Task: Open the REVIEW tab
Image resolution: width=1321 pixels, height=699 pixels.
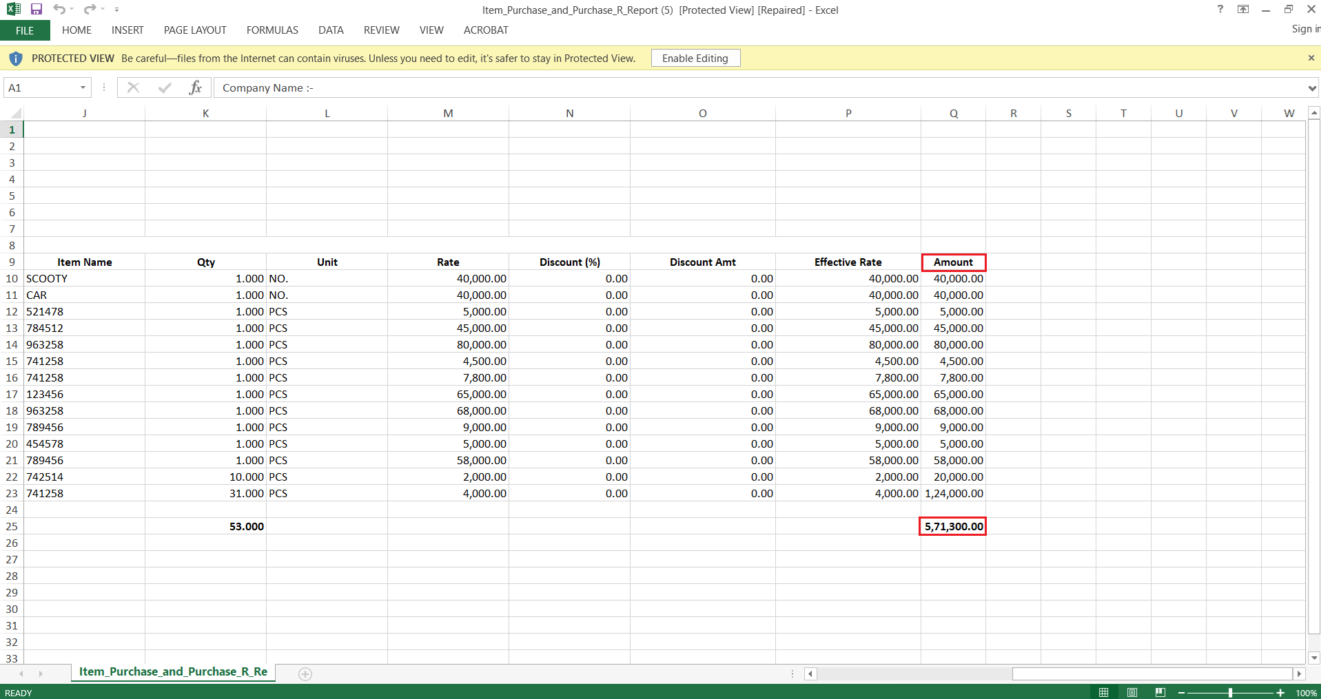Action: (x=381, y=30)
